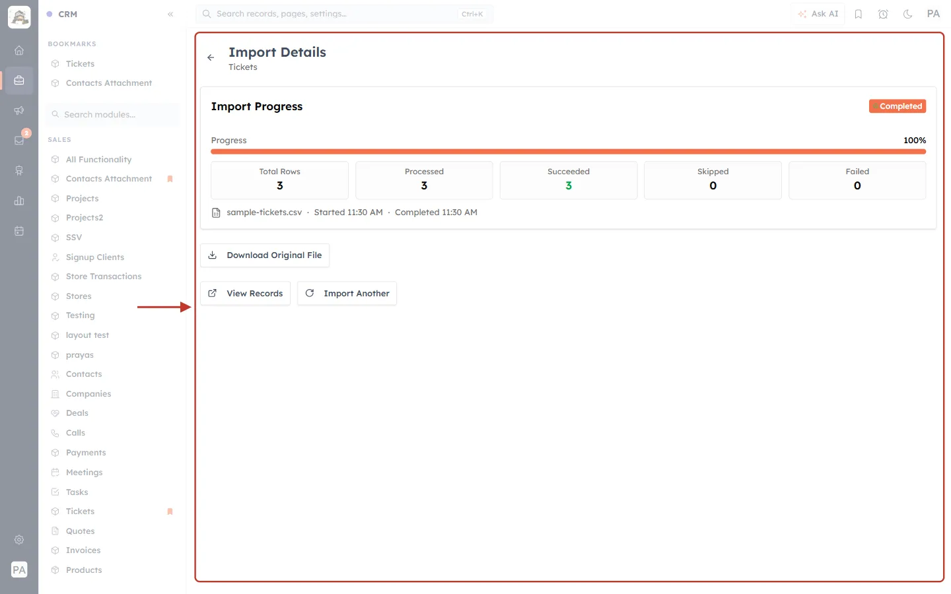Click the sample-tickets.csv file icon

click(216, 213)
